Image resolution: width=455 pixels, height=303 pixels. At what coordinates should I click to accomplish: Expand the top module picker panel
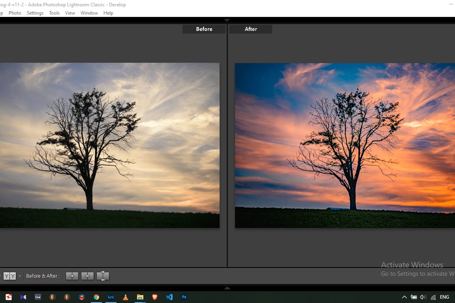(227, 20)
